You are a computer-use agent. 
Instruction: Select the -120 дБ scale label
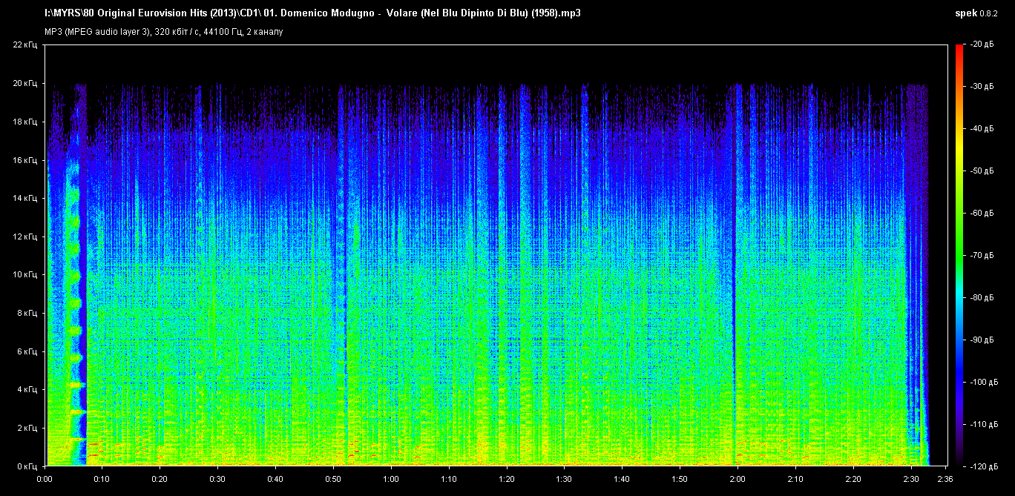[983, 466]
